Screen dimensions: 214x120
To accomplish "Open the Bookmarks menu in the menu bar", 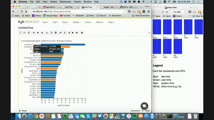I will click(x=66, y=2).
